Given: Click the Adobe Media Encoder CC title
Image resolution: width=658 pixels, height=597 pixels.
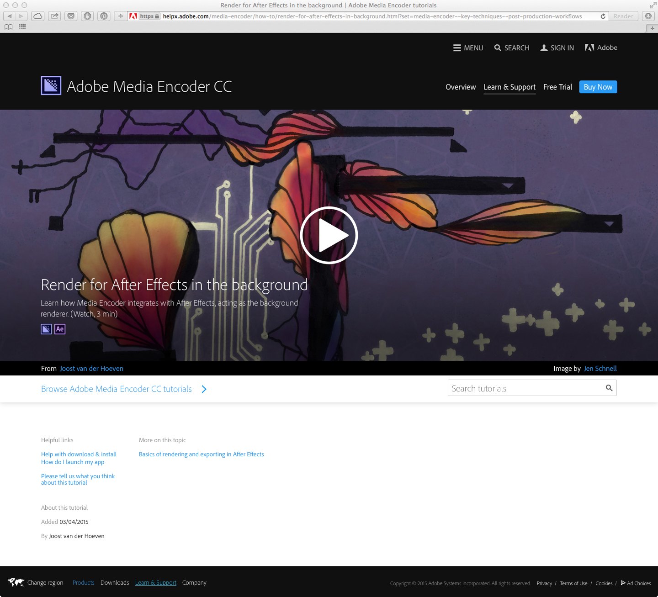Looking at the screenshot, I should point(149,86).
